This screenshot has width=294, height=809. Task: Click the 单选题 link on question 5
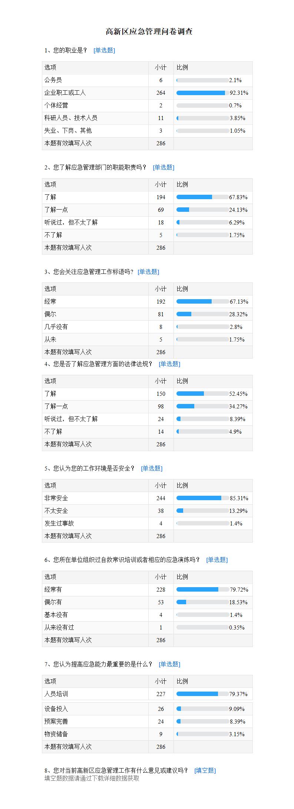(x=152, y=469)
